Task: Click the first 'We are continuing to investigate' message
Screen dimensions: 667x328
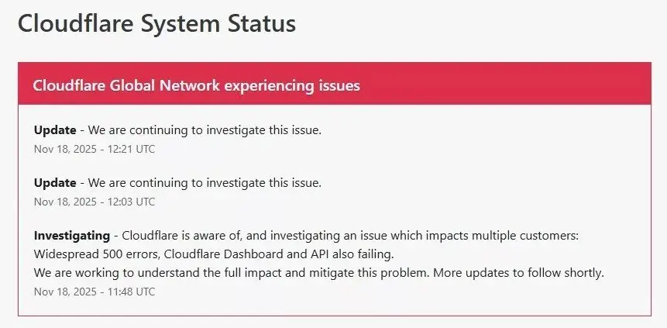Action: [205, 129]
